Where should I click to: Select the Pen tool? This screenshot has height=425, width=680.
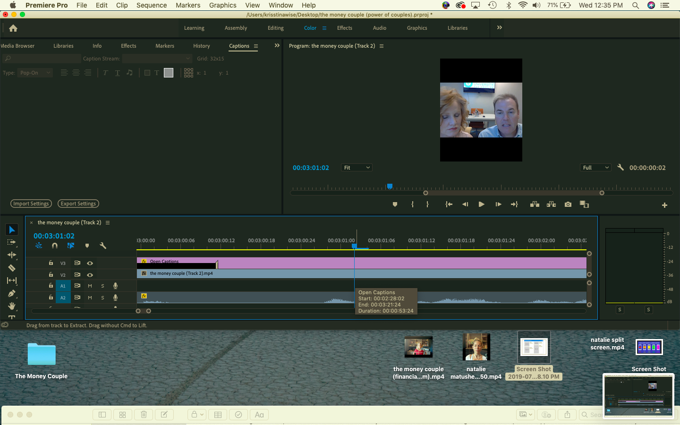(12, 293)
